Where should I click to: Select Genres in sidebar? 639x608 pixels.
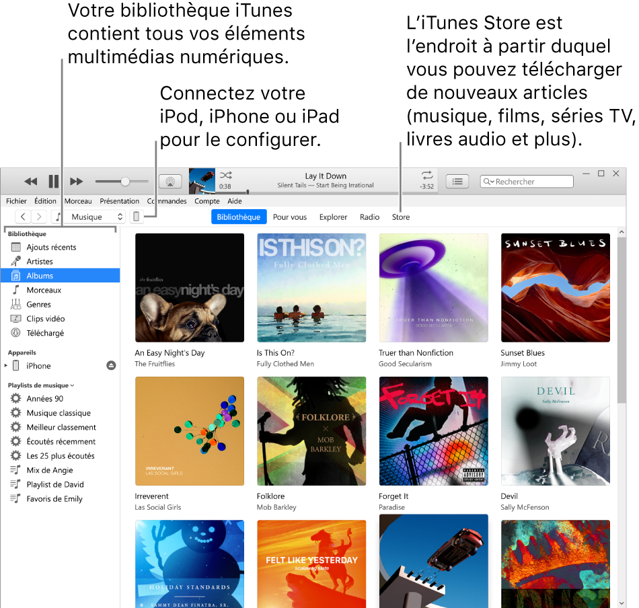coord(61,304)
